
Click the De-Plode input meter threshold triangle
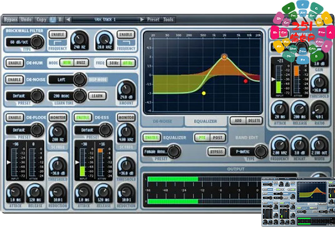click(9, 163)
